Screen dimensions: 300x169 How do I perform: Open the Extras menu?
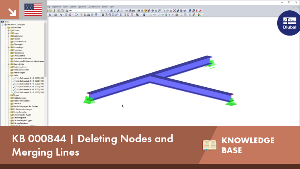[66, 7]
